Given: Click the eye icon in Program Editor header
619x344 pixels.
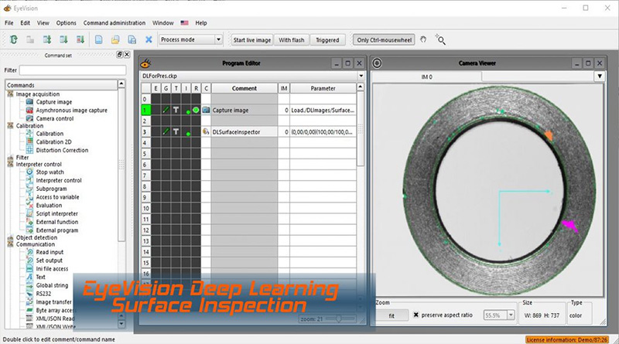Looking at the screenshot, I should 145,63.
